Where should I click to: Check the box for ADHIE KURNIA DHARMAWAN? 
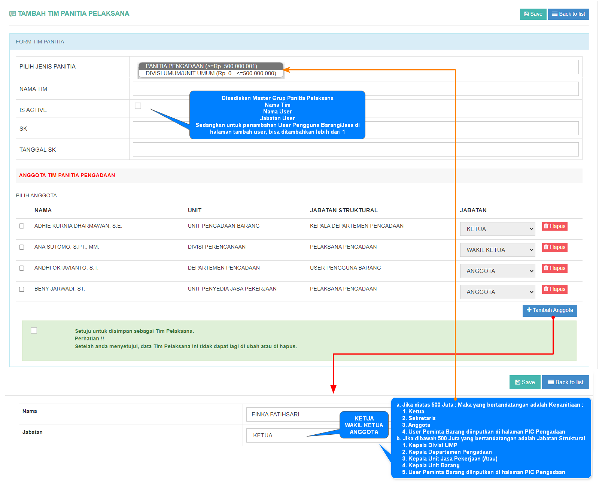[22, 226]
